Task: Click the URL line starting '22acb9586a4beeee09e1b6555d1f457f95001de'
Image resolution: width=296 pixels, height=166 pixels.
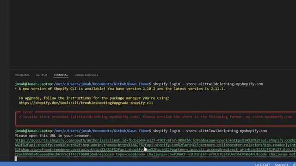Action: click(x=155, y=154)
